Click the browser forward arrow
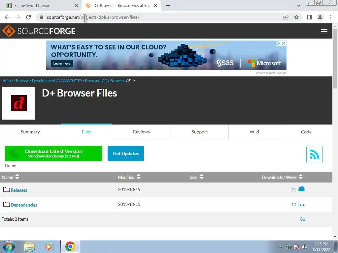The width and height of the screenshot is (338, 253). click(18, 17)
